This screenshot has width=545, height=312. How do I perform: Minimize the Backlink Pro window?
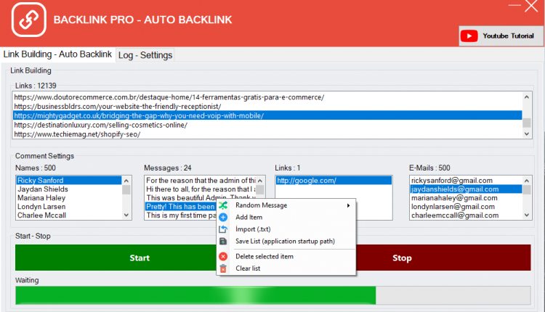tap(514, 5)
